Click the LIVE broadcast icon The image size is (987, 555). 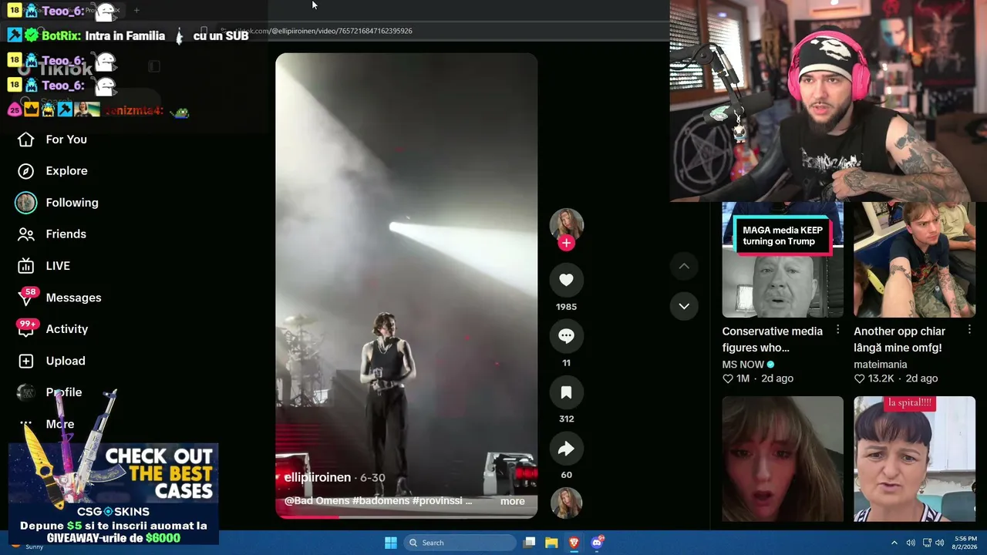pos(25,266)
